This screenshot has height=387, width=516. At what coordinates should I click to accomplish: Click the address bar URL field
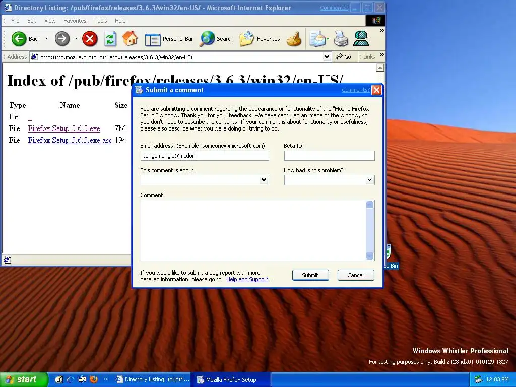pos(181,57)
